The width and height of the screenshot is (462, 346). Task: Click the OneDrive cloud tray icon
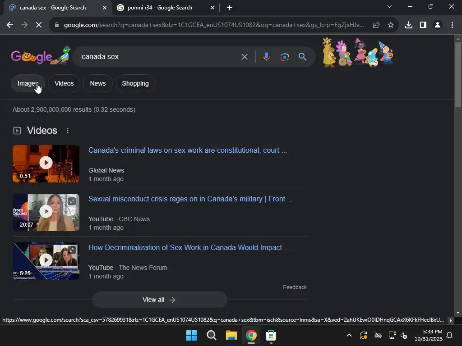click(378, 335)
